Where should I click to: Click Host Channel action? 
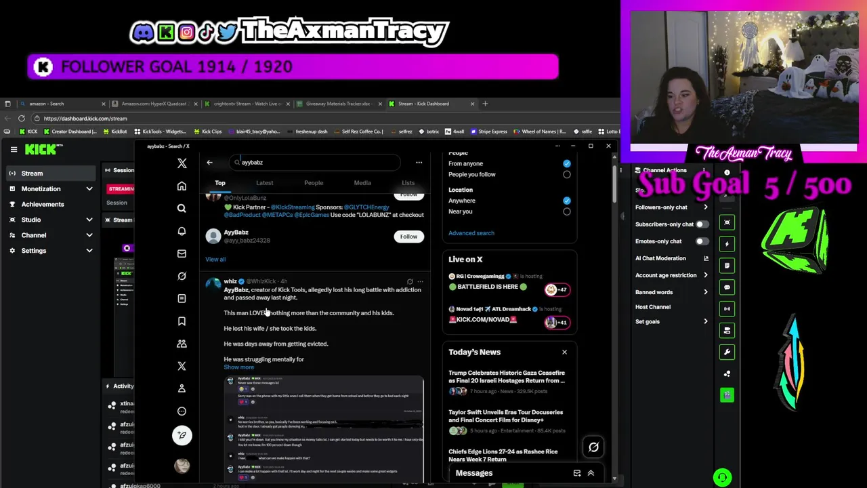[653, 307]
